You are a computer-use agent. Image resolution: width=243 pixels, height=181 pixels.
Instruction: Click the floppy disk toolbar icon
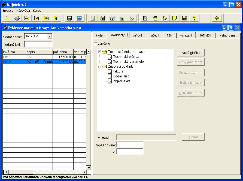(184, 18)
